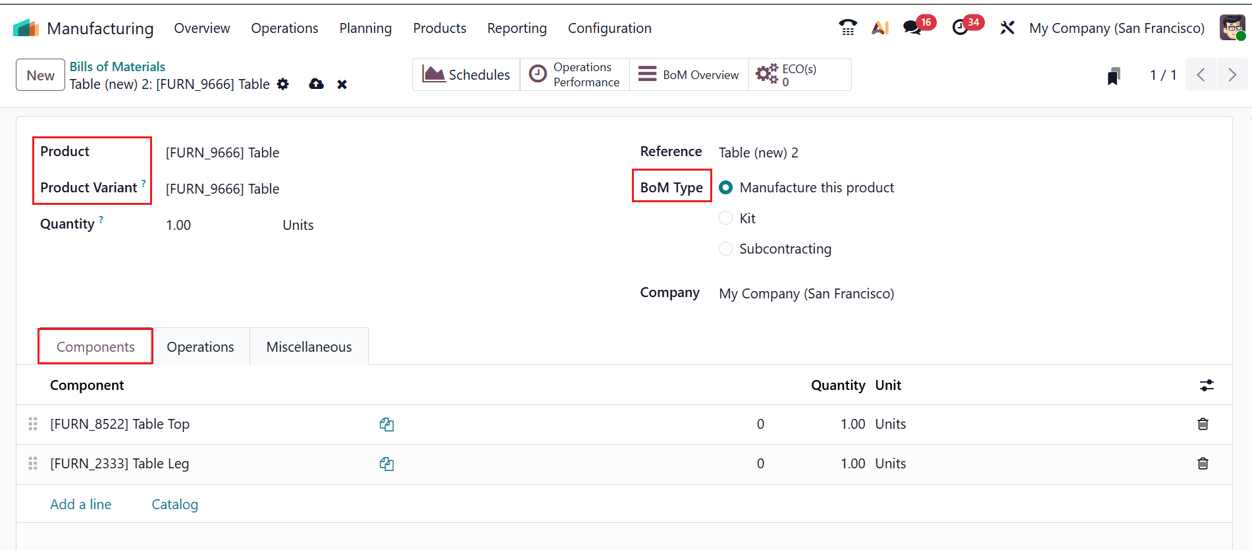Show Quantity help tooltip mark

[101, 220]
